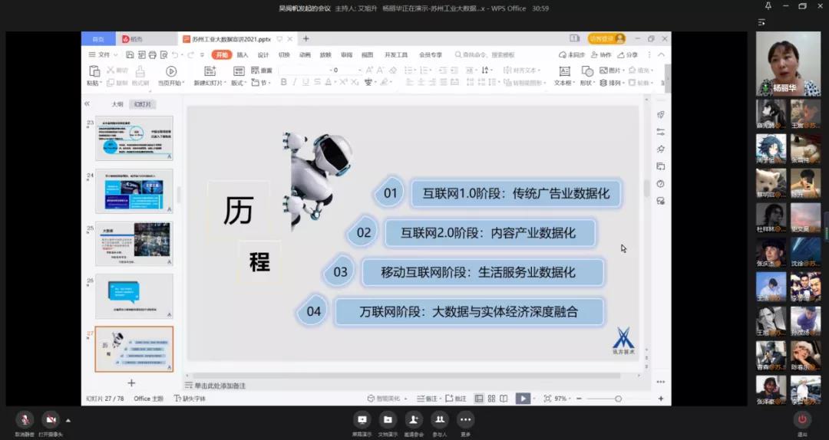The image size is (829, 440).
Task: Expand the arrow next to camera button
Action: [x=68, y=420]
